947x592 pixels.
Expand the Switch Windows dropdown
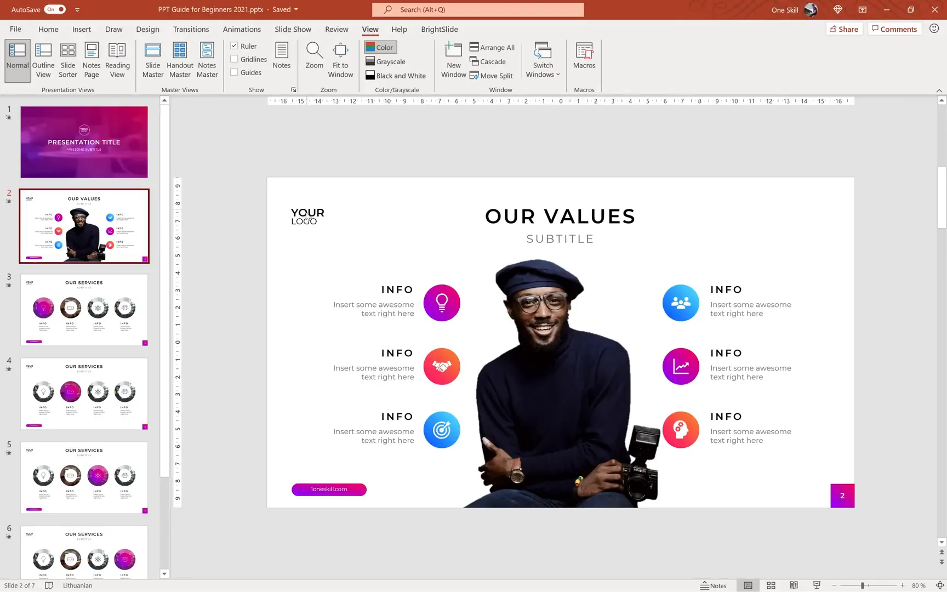point(543,60)
